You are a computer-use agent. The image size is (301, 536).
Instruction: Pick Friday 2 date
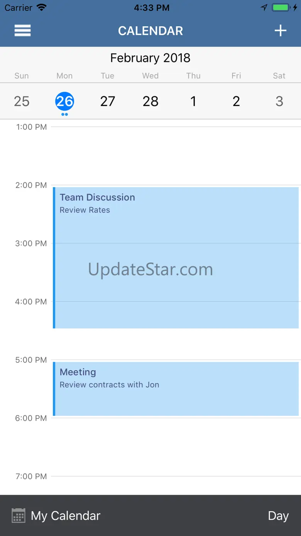(236, 101)
